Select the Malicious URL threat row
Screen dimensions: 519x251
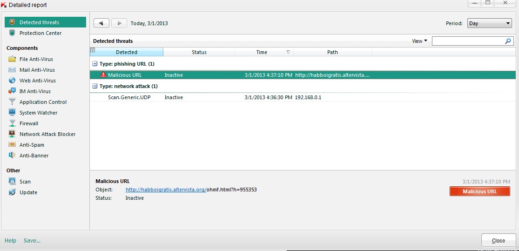[x=303, y=75]
